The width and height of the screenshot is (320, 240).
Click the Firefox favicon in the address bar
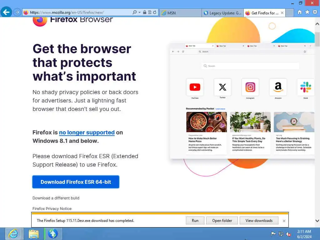point(26,12)
